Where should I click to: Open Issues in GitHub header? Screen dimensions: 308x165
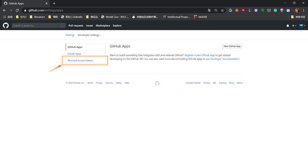click(89, 26)
